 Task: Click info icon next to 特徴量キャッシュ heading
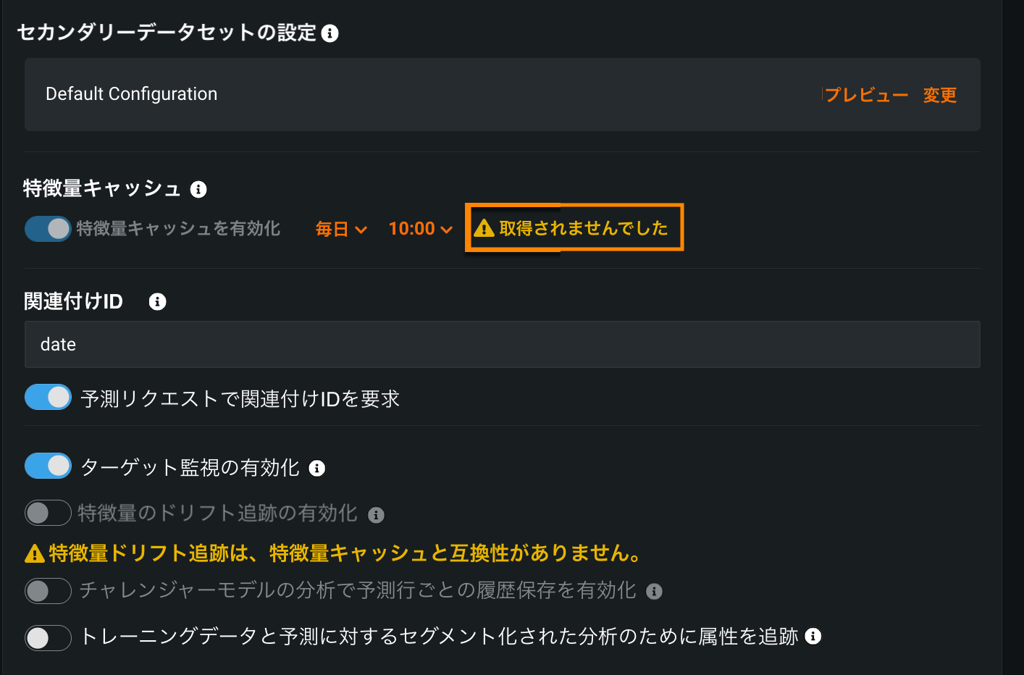(198, 190)
